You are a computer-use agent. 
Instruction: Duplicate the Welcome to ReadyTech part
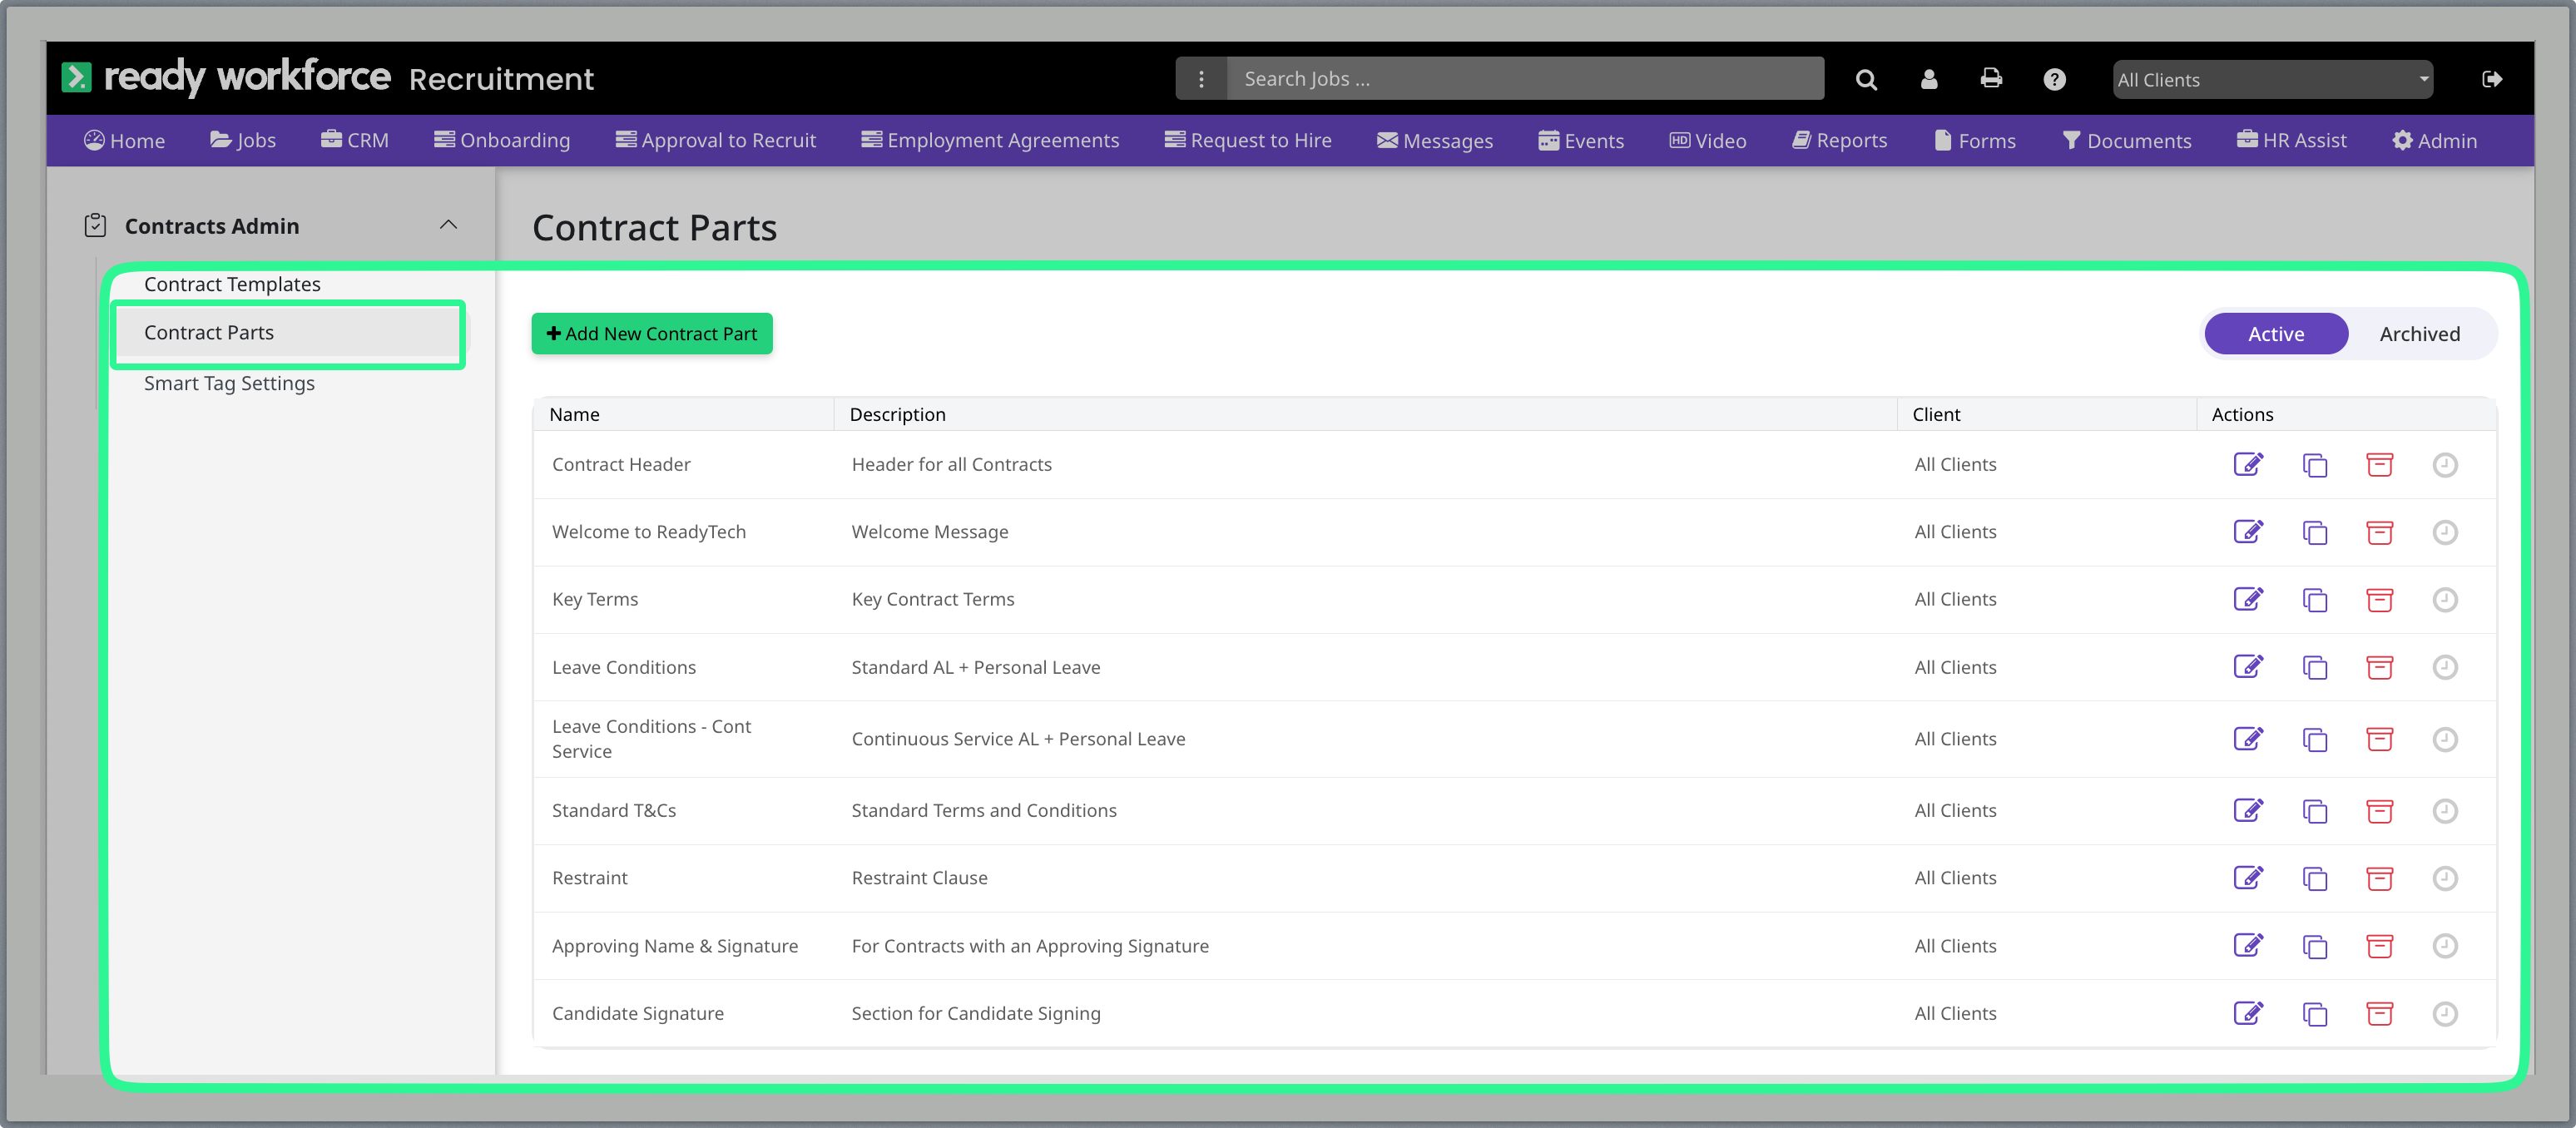[x=2314, y=532]
